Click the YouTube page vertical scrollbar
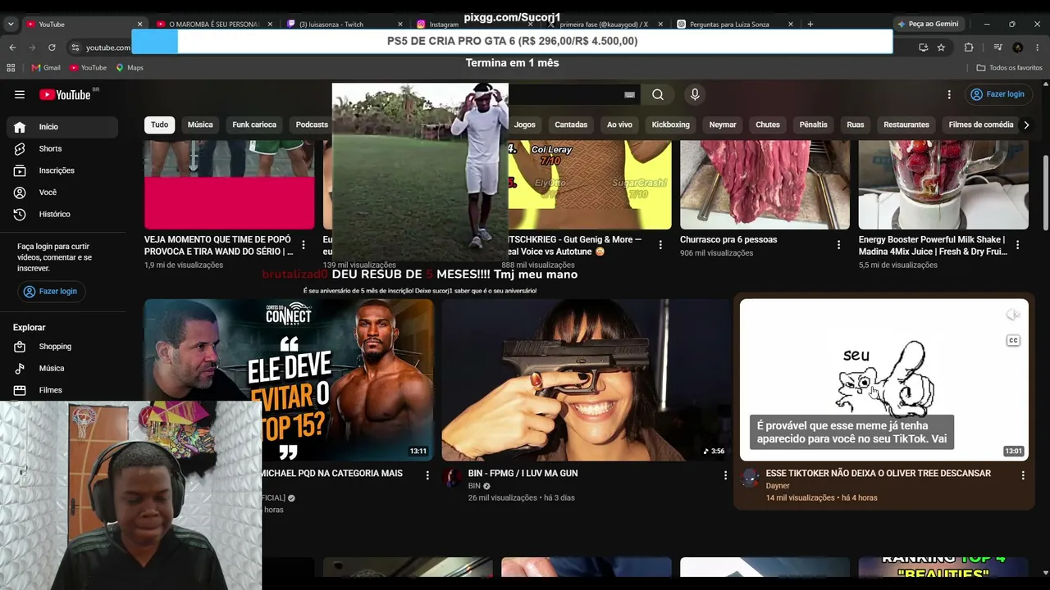The image size is (1050, 590). coord(1045,193)
